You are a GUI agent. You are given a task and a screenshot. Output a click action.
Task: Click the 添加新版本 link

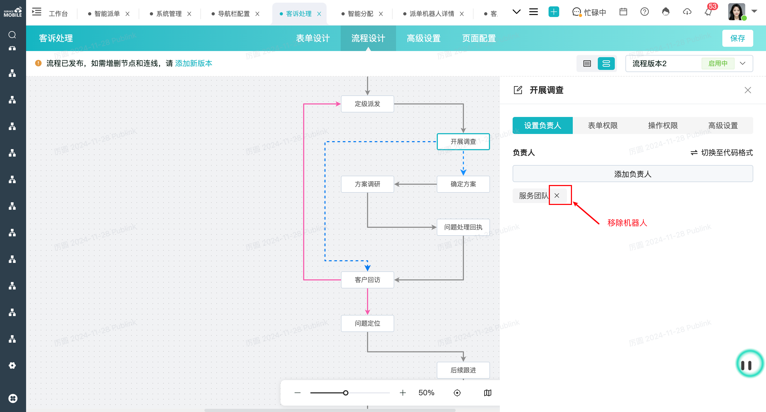(x=193, y=63)
